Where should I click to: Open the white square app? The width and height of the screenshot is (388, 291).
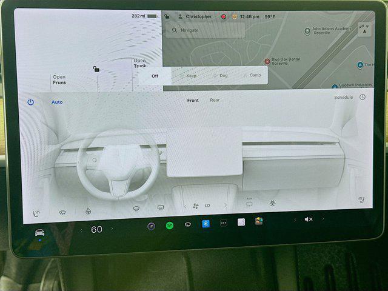pos(241,222)
